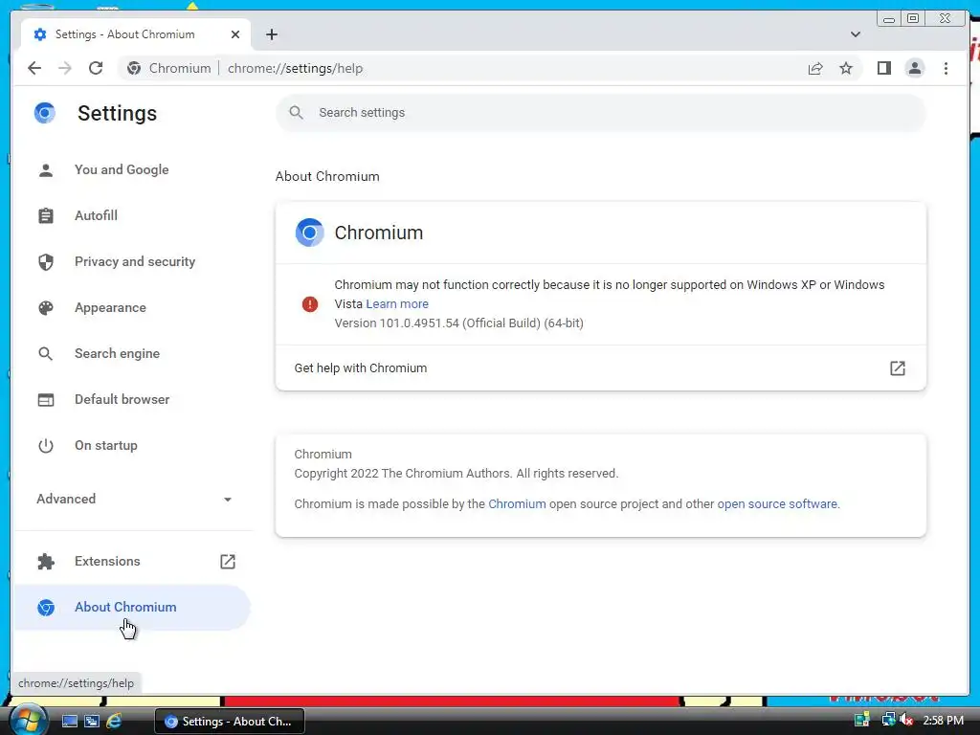Click Show desktop quick launch icon
Screen dimensions: 980x735
pyautogui.click(x=69, y=722)
